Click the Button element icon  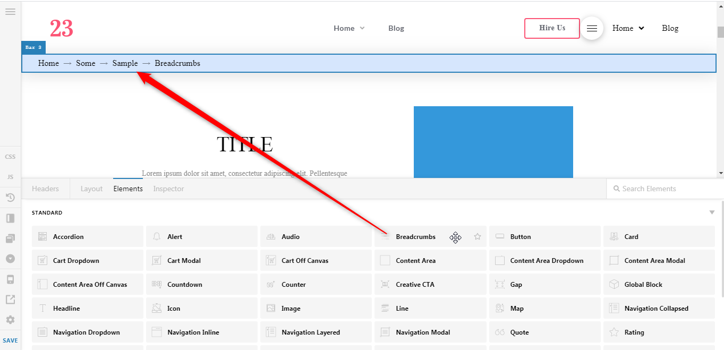499,237
